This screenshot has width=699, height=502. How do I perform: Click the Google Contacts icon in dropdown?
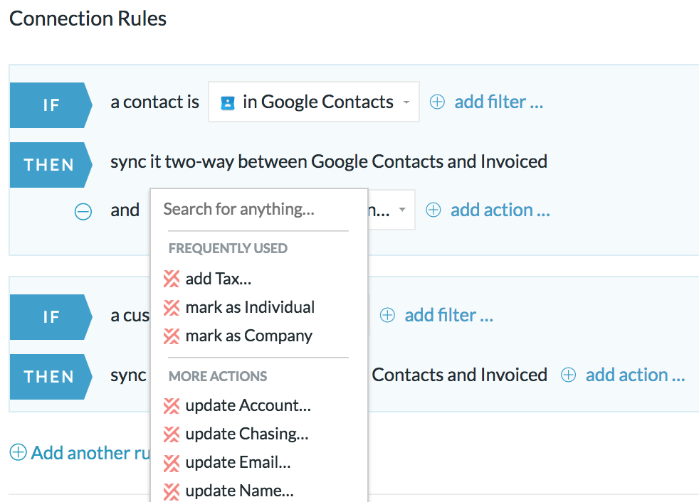(228, 103)
